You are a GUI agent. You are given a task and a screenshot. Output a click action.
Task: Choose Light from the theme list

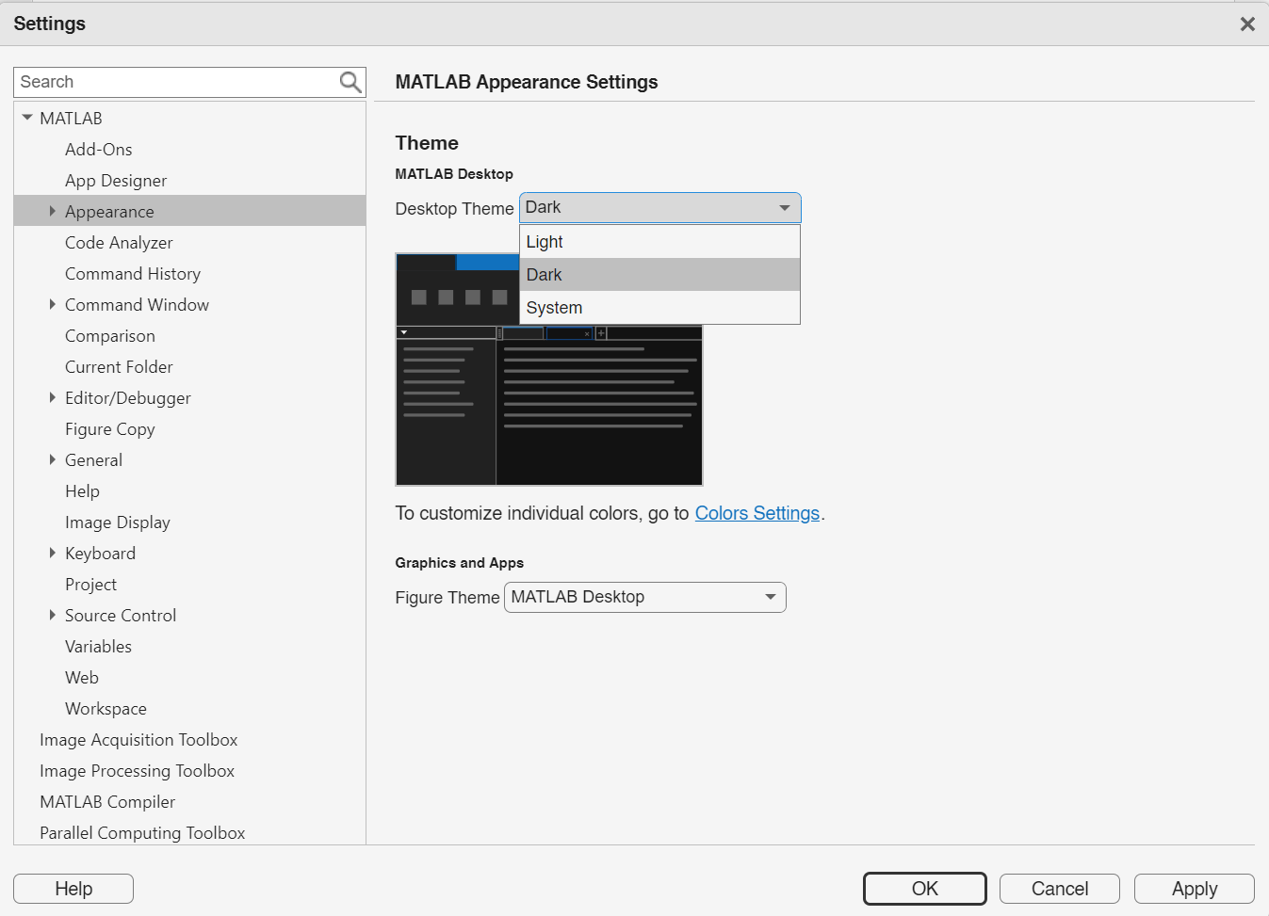point(659,242)
